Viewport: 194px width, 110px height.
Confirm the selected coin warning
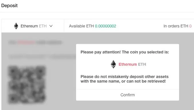point(127,95)
